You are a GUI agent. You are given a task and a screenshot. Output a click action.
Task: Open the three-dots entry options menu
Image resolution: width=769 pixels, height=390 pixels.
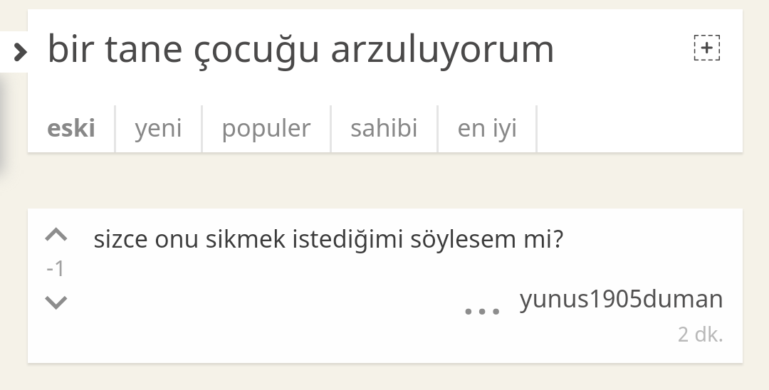coord(482,311)
